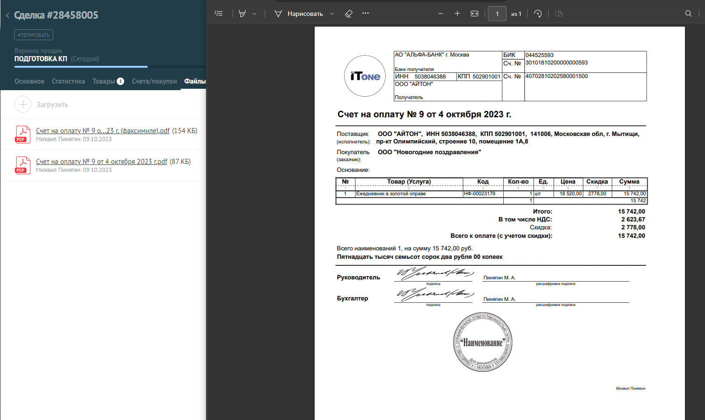Toggle fit to width view
The image size is (705, 420).
474,14
